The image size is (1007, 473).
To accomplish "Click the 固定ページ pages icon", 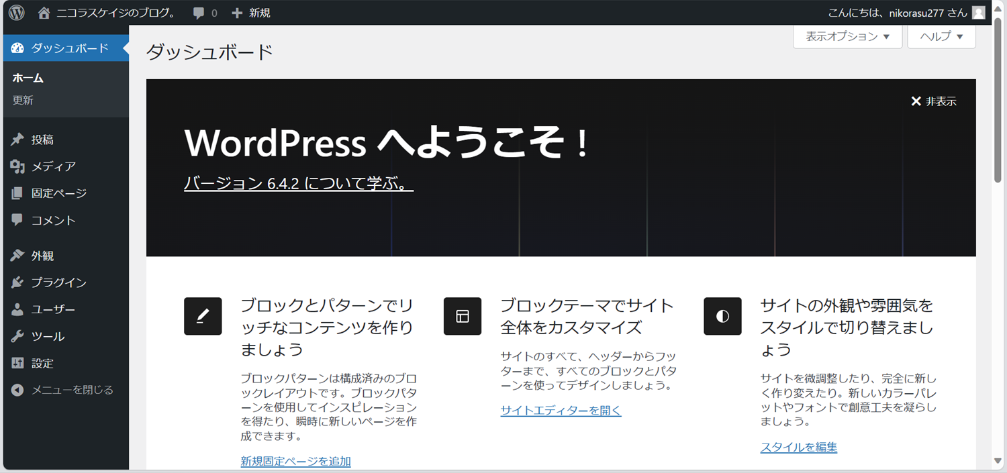I will coord(17,193).
